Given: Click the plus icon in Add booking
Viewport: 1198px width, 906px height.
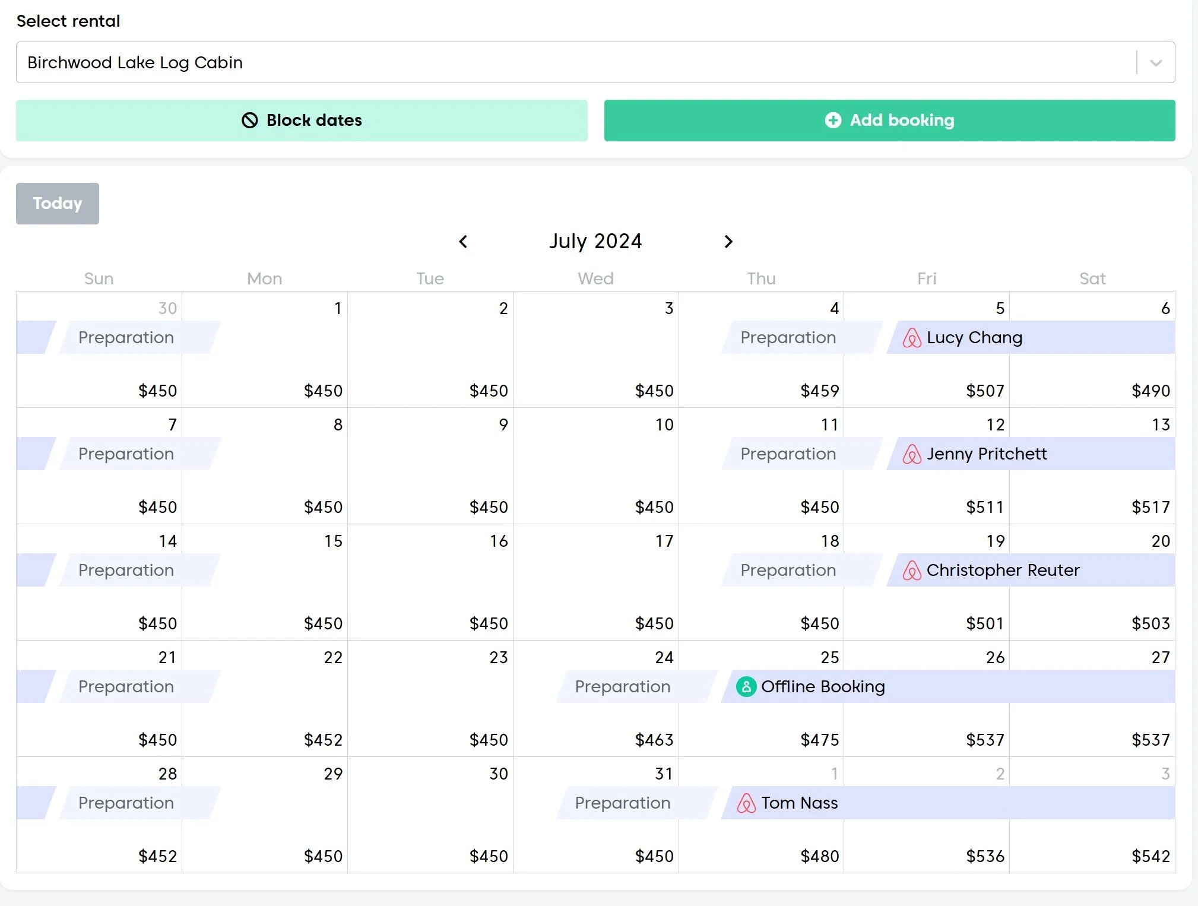Looking at the screenshot, I should click(x=833, y=121).
